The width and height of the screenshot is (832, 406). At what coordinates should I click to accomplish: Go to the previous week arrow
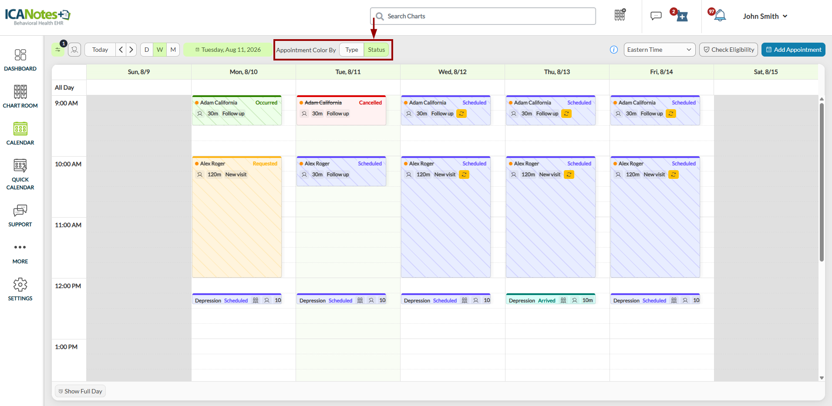tap(121, 50)
